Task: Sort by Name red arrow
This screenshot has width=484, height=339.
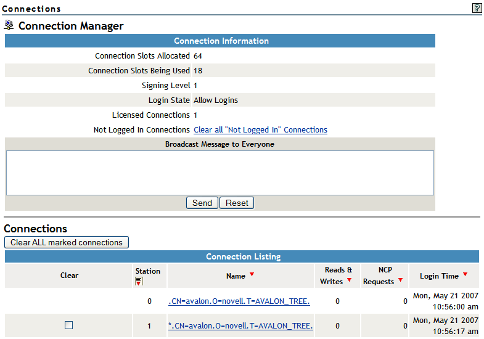Action: (252, 274)
